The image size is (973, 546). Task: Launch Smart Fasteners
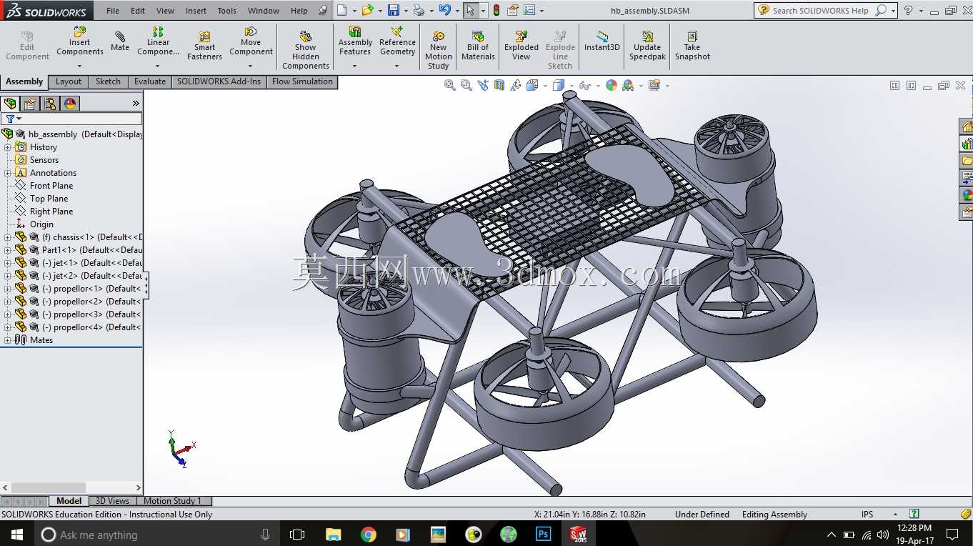pyautogui.click(x=204, y=46)
